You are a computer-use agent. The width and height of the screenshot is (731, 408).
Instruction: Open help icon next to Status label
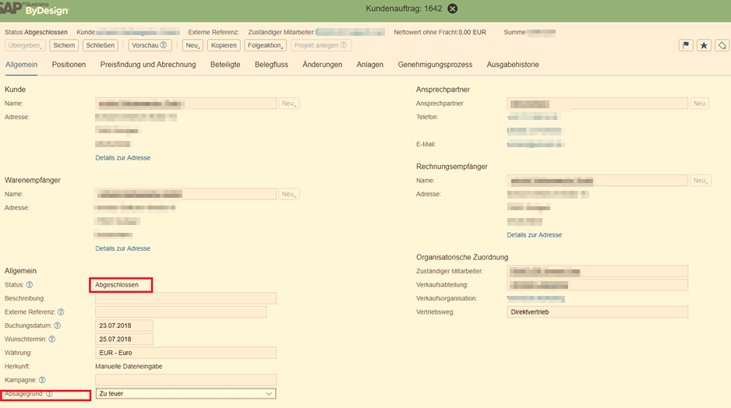[x=30, y=284]
